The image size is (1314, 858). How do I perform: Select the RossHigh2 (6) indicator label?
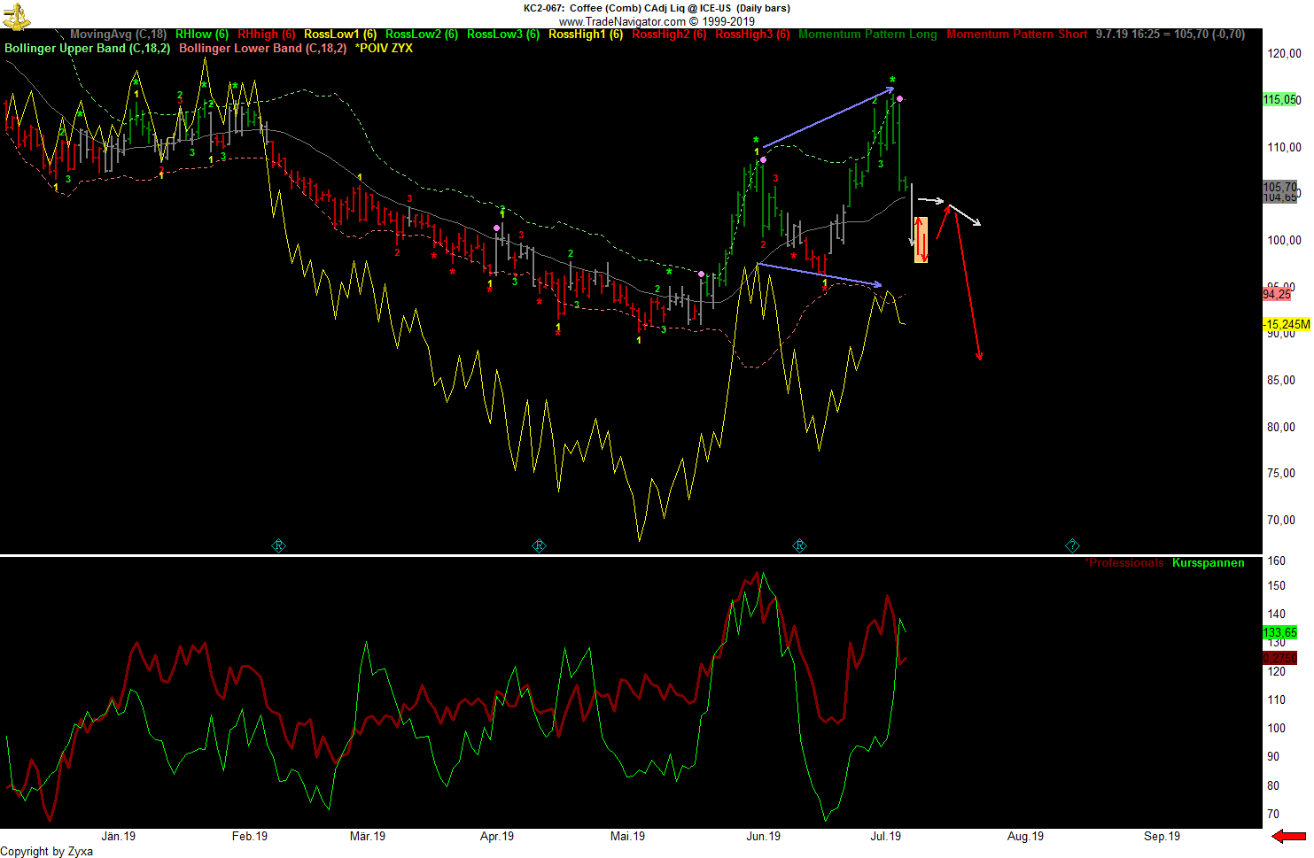pos(669,35)
